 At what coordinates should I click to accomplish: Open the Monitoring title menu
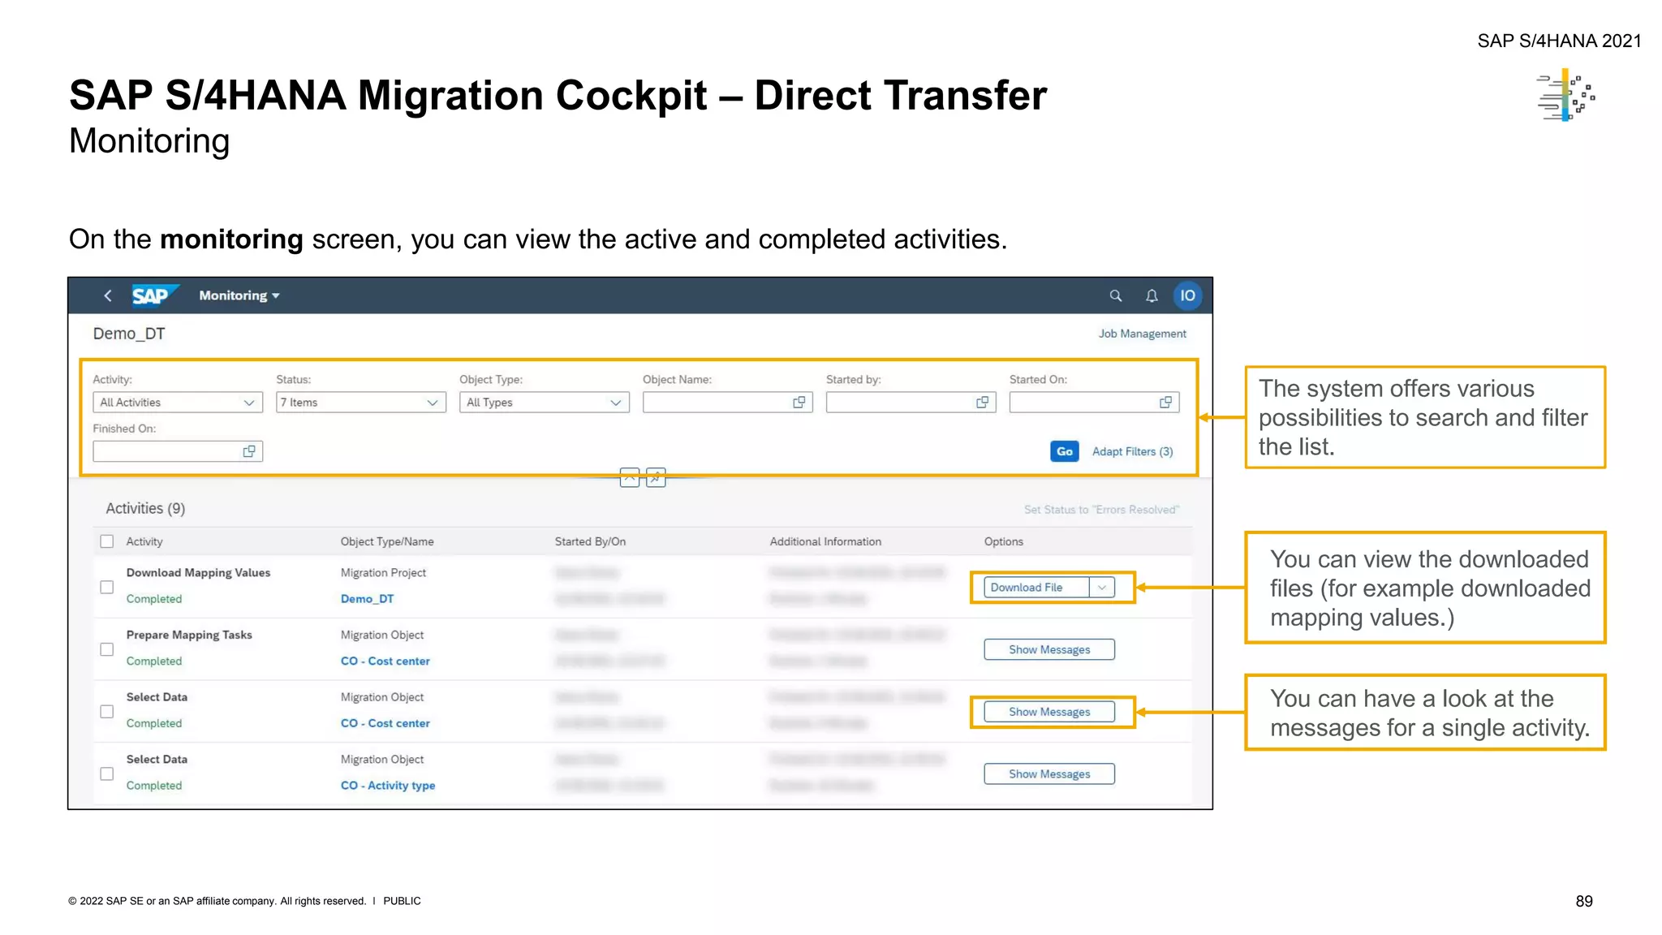(x=239, y=295)
